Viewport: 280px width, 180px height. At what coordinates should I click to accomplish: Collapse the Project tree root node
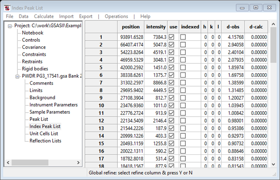point(10,26)
